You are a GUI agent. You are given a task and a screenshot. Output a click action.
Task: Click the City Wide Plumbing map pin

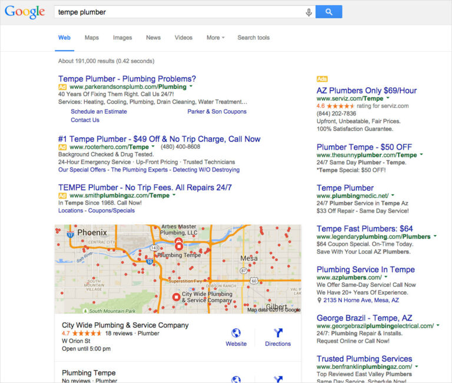click(x=176, y=297)
